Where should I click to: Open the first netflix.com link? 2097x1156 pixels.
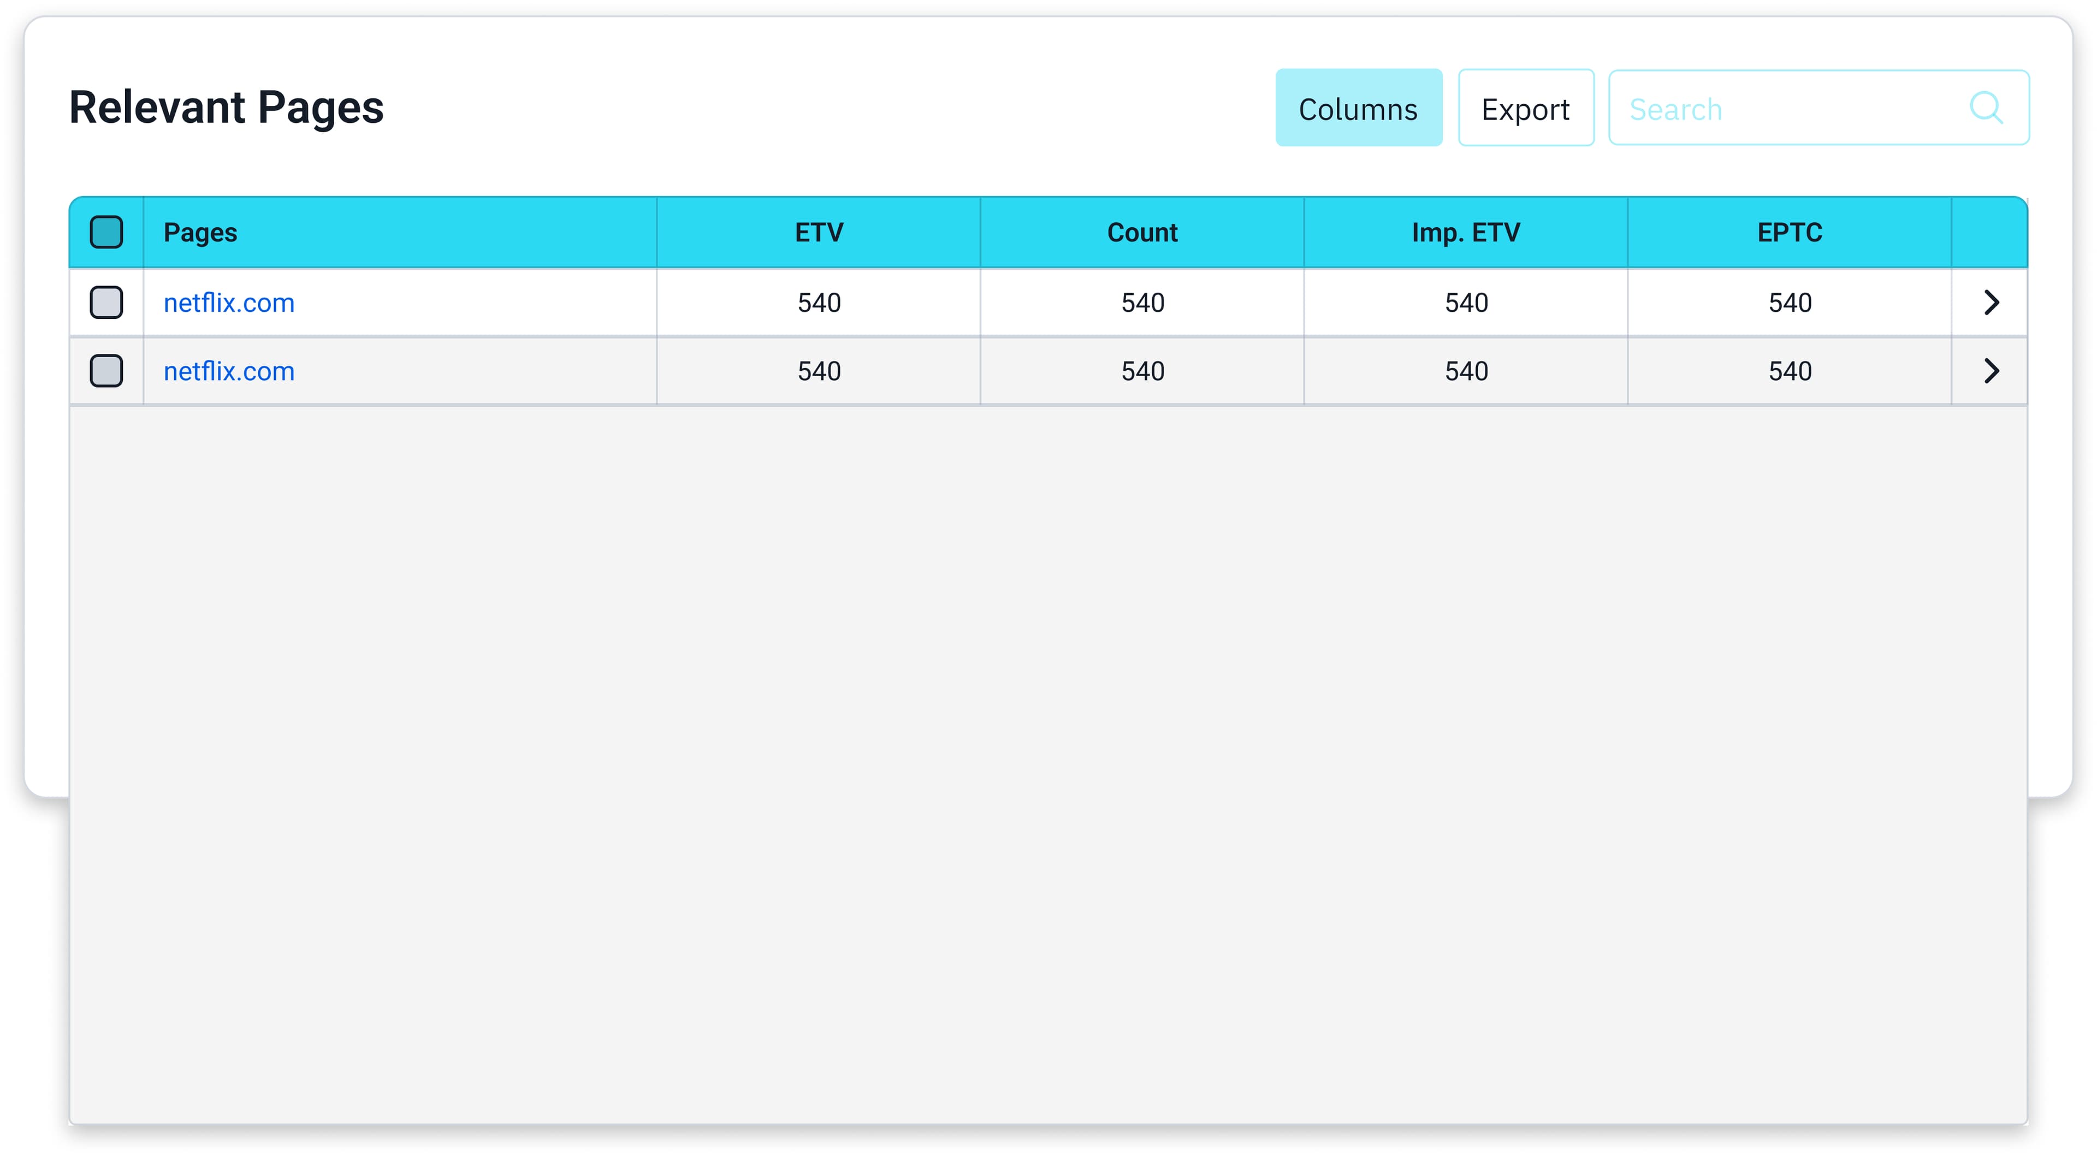[x=229, y=303]
